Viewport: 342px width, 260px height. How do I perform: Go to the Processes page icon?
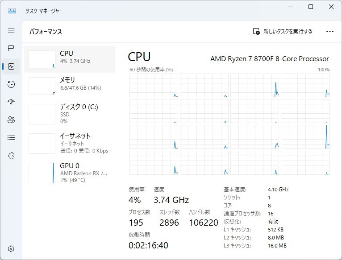[x=11, y=48]
